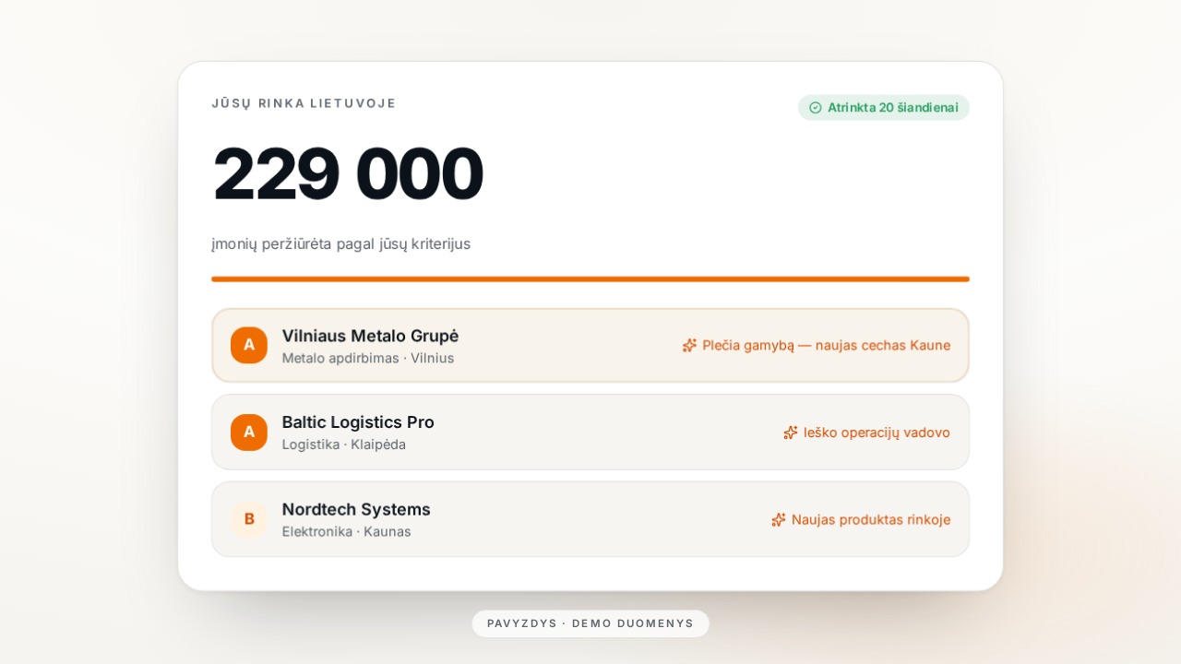Click the sparkle icon before Ieško operacijų vadovo
The height and width of the screenshot is (664, 1181).
791,433
